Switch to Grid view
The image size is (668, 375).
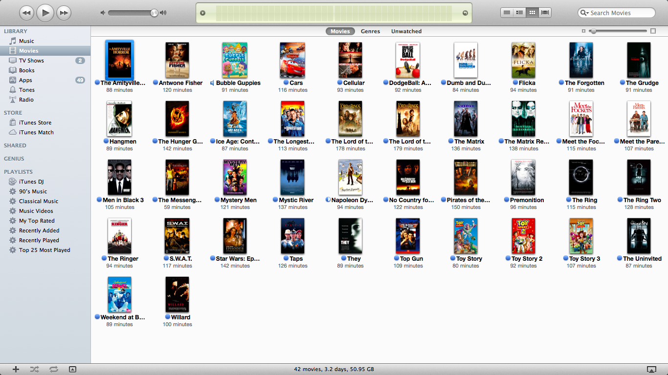tap(532, 13)
